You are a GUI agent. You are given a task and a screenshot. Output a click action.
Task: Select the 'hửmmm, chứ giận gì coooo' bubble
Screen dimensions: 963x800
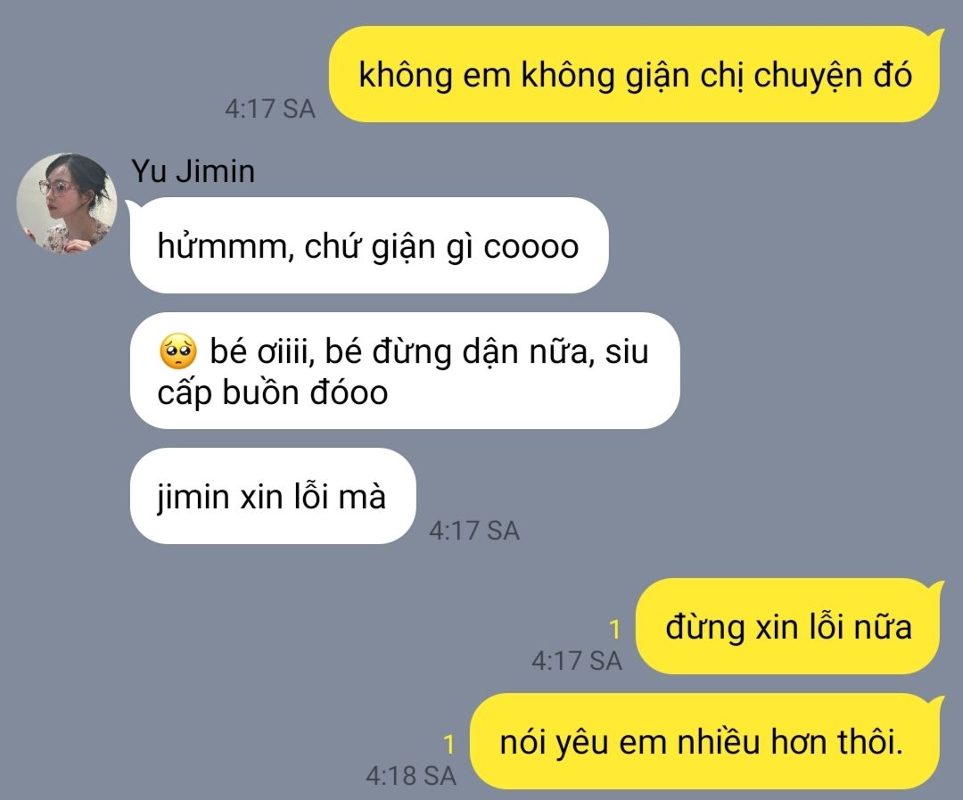tap(369, 245)
